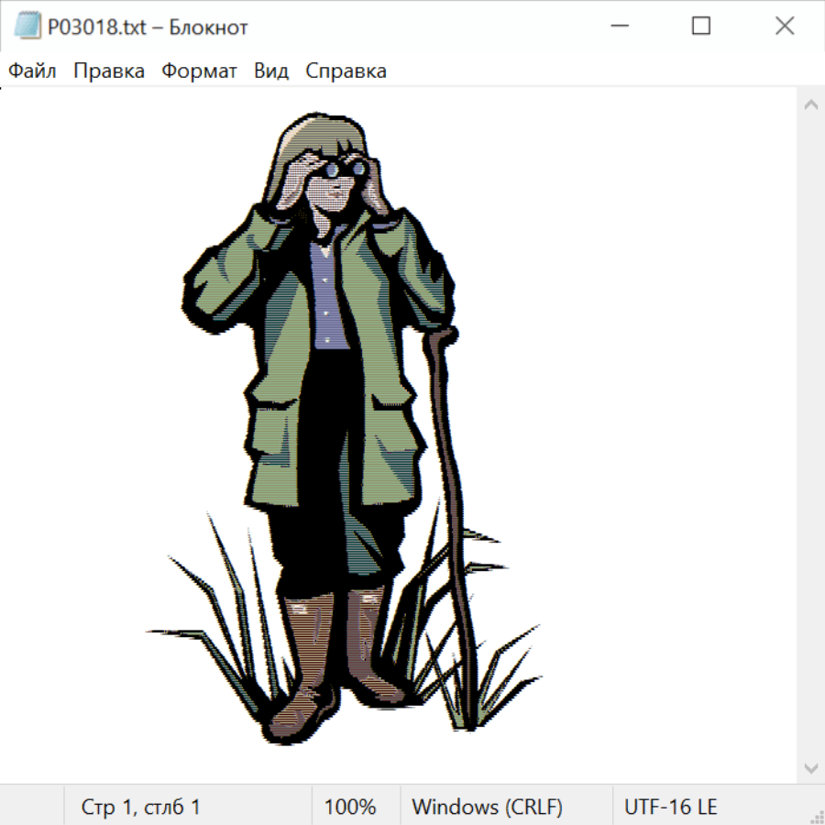The image size is (825, 825).
Task: Click the resize grip in the status bar corner
Action: 817,817
